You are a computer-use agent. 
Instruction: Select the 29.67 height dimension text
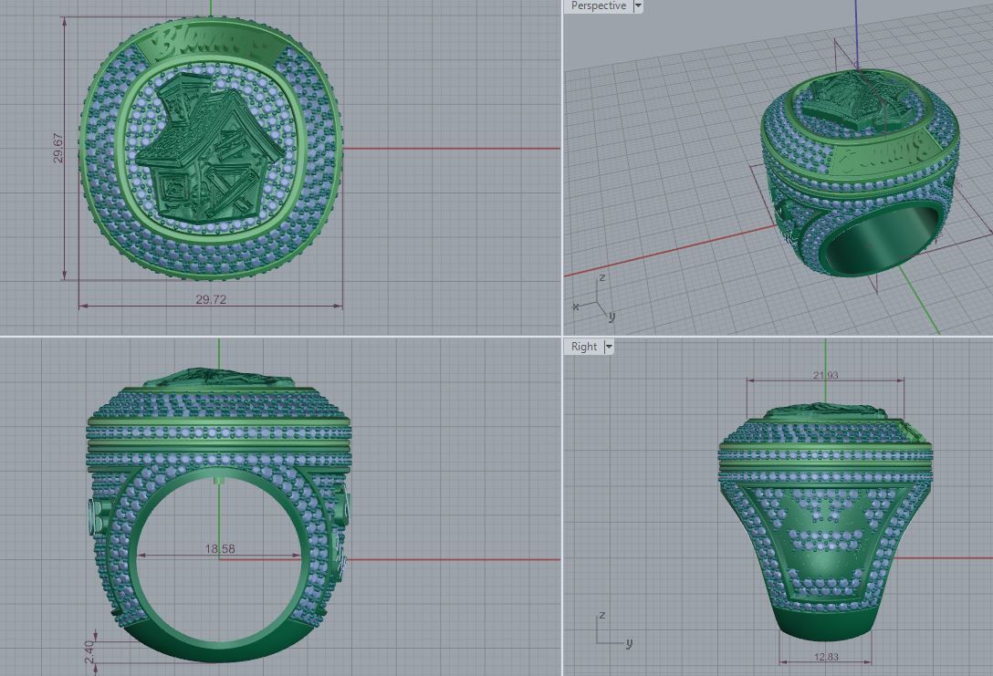click(58, 148)
